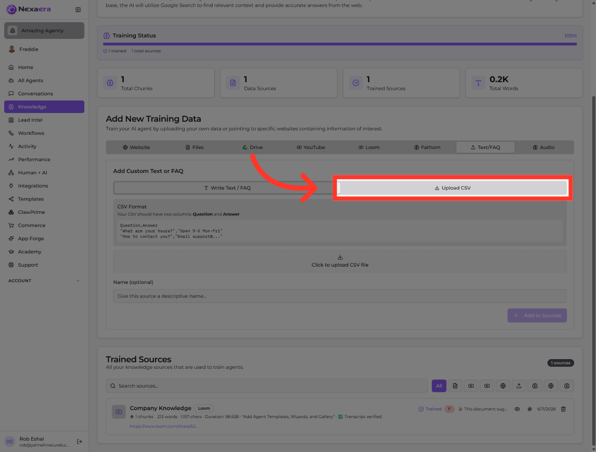This screenshot has width=596, height=452.
Task: Select the Loom tab
Action: [369, 147]
